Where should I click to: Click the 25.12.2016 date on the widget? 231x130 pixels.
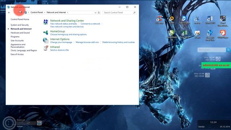pos(225,127)
